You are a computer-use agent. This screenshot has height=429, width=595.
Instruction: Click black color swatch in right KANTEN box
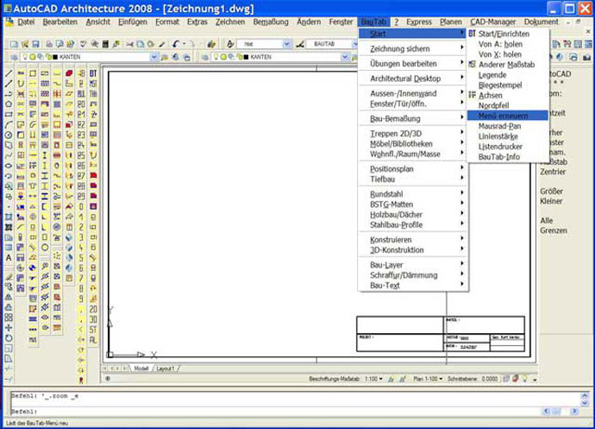(246, 57)
